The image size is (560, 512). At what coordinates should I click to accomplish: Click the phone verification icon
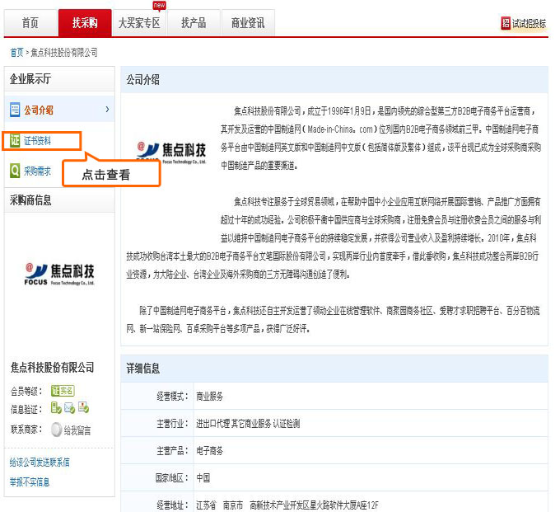click(x=56, y=408)
